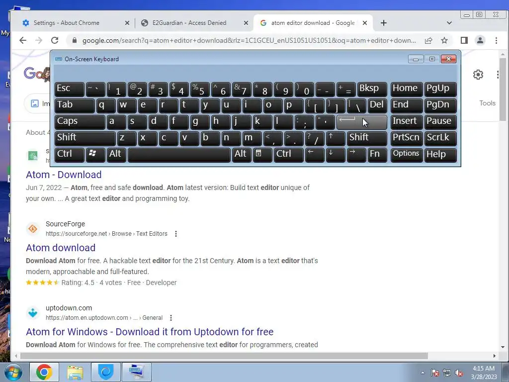Click the PgDn key on keyboard
This screenshot has height=382, width=509.
(440, 105)
